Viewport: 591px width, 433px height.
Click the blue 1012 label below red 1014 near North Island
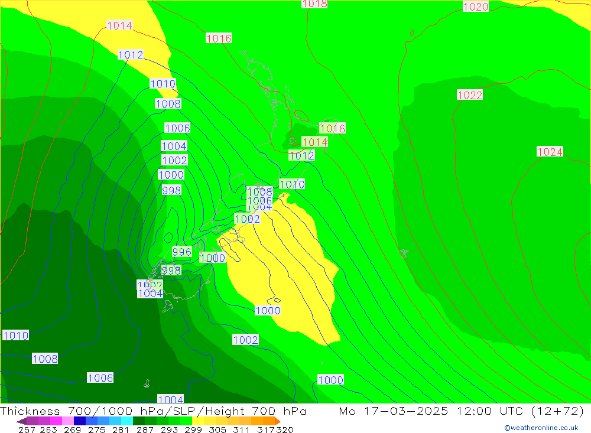(301, 155)
